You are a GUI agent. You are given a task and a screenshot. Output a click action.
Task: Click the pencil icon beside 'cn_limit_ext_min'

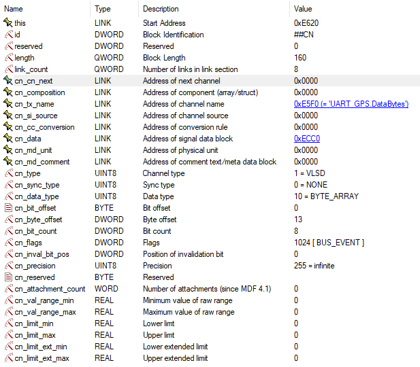(x=9, y=347)
